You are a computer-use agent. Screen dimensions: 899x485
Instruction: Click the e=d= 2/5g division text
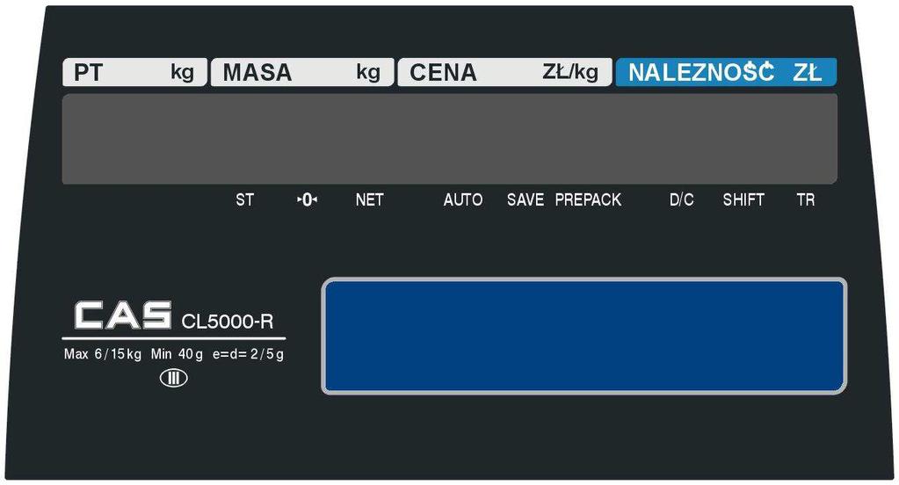(248, 354)
